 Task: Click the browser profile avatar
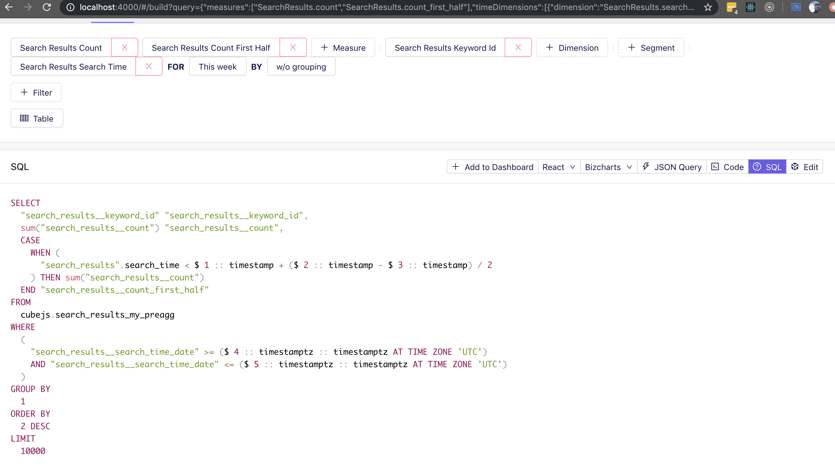point(815,7)
